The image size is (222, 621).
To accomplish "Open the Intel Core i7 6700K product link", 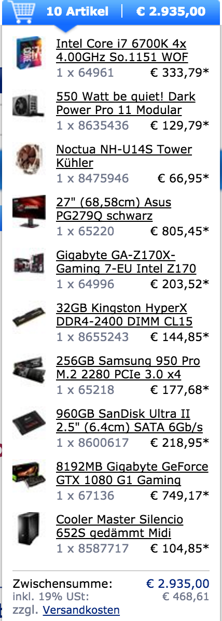I will 122,50.
